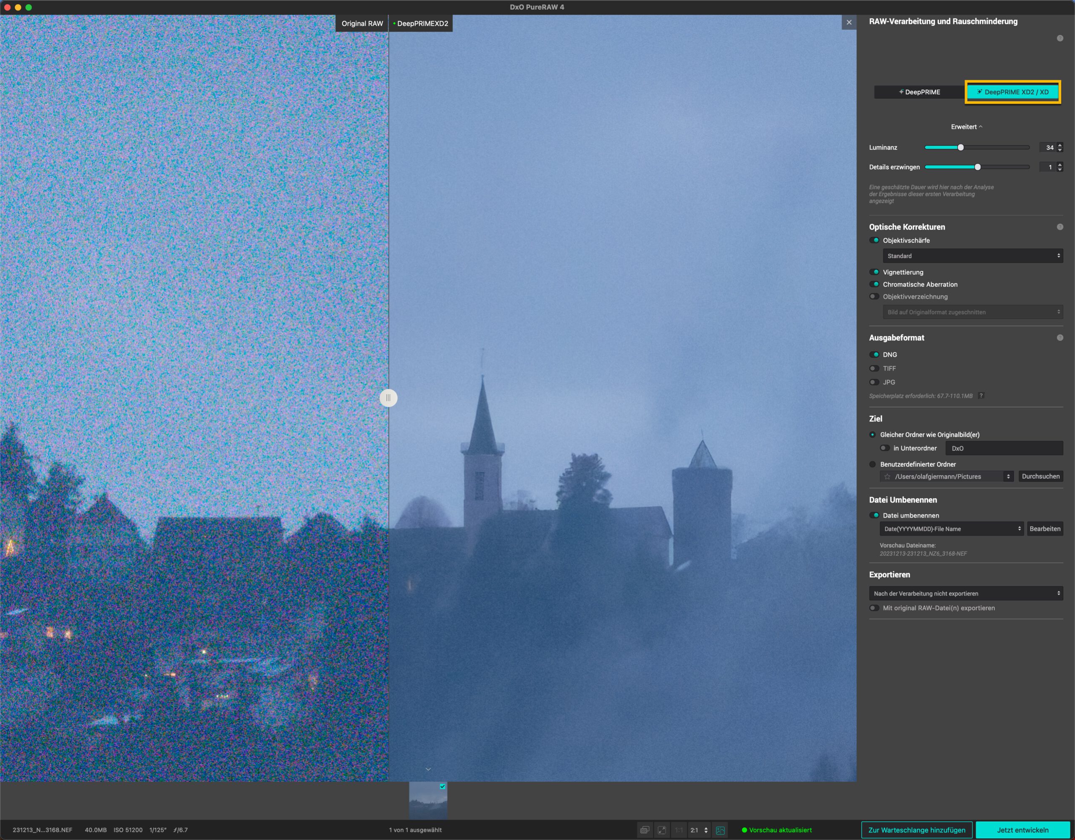Click Details erzwingen value field

pyautogui.click(x=1047, y=167)
